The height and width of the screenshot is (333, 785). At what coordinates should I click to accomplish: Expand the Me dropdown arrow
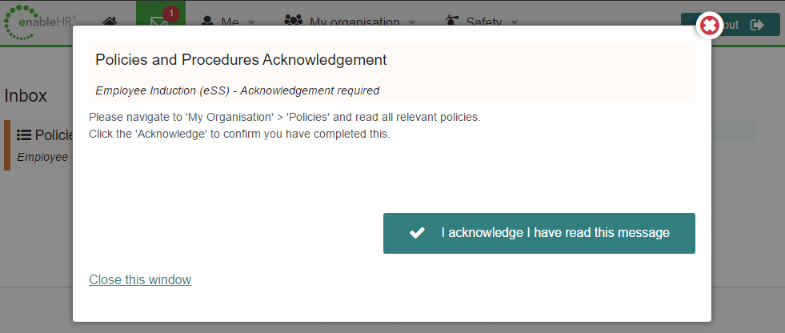coord(251,22)
